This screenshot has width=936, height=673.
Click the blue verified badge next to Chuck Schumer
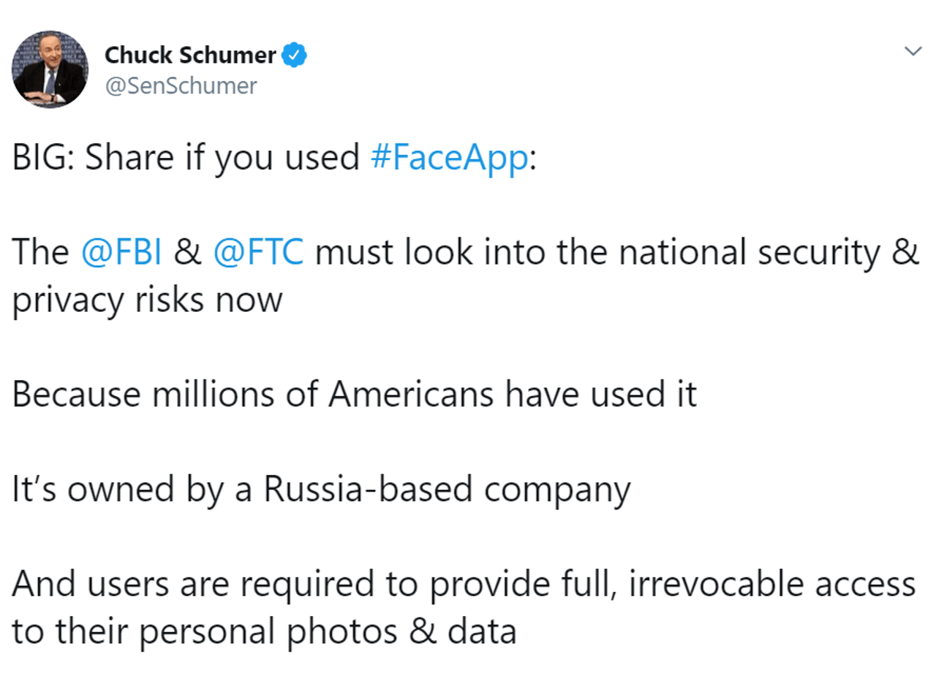294,55
